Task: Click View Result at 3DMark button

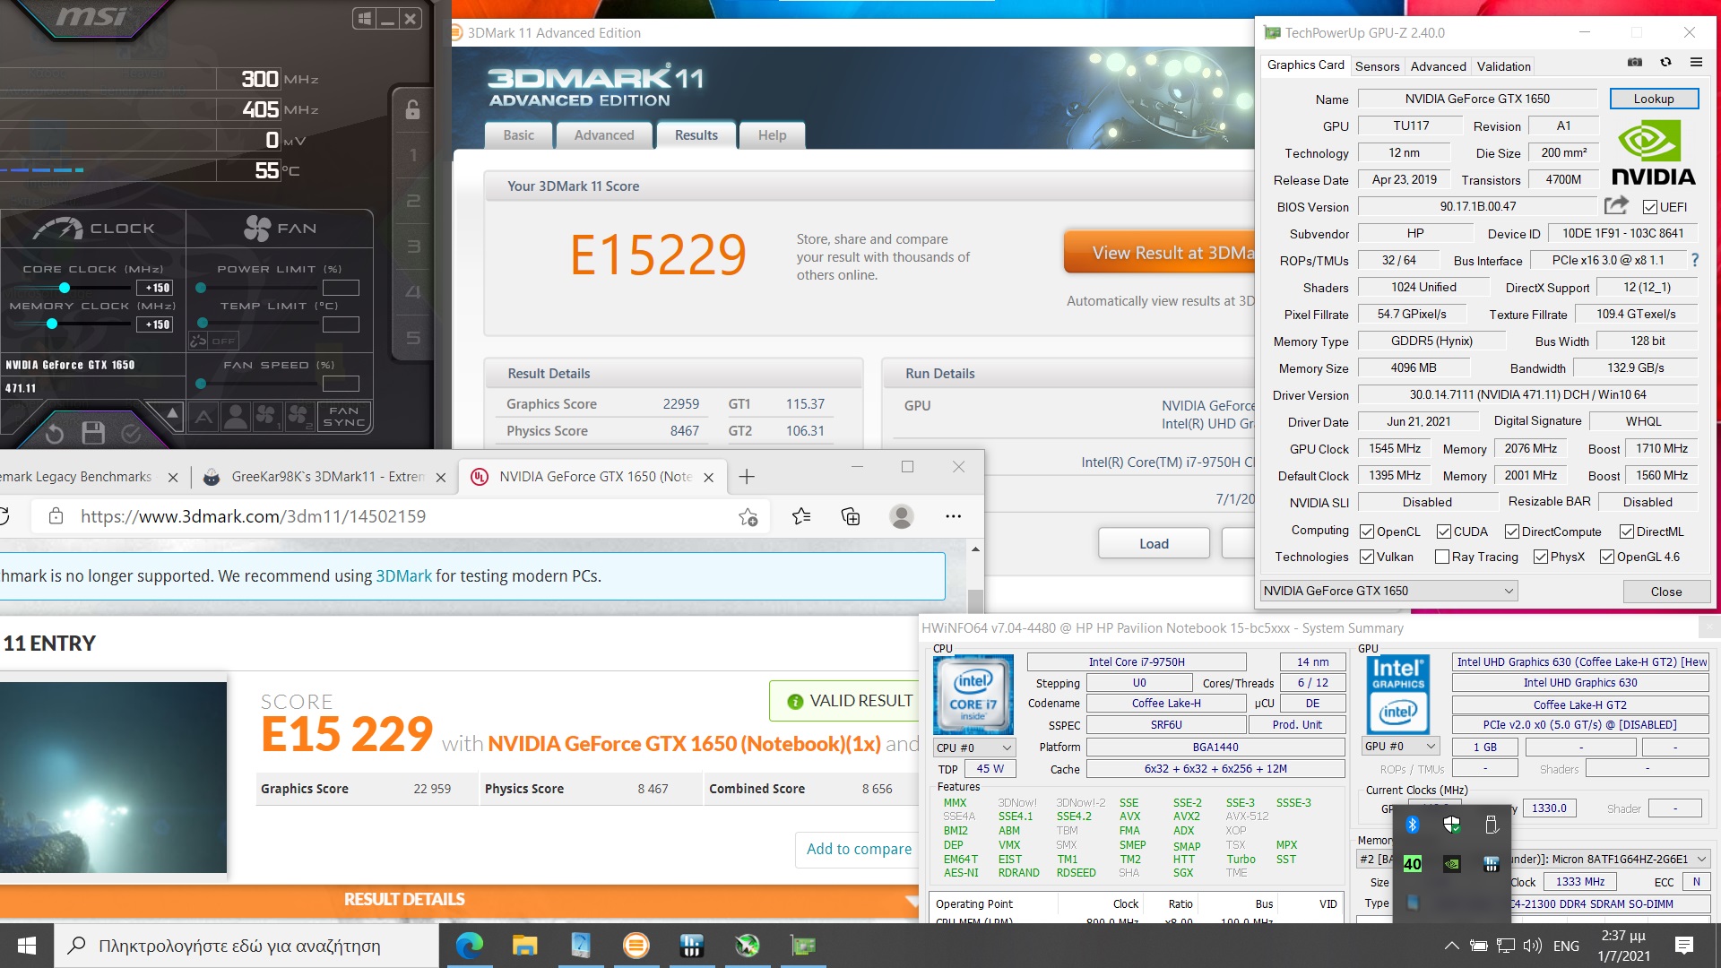Action: click(x=1160, y=253)
